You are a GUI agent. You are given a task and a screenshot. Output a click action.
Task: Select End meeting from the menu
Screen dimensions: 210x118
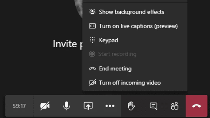pyautogui.click(x=135, y=69)
